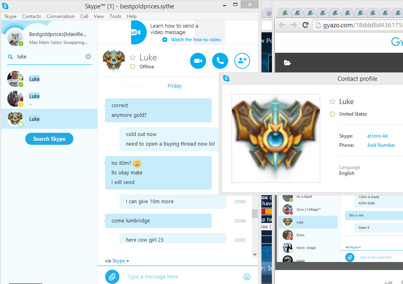The height and width of the screenshot is (284, 403).
Task: Click Kevin (ninja) contact in gyazo image
Action: [308, 248]
